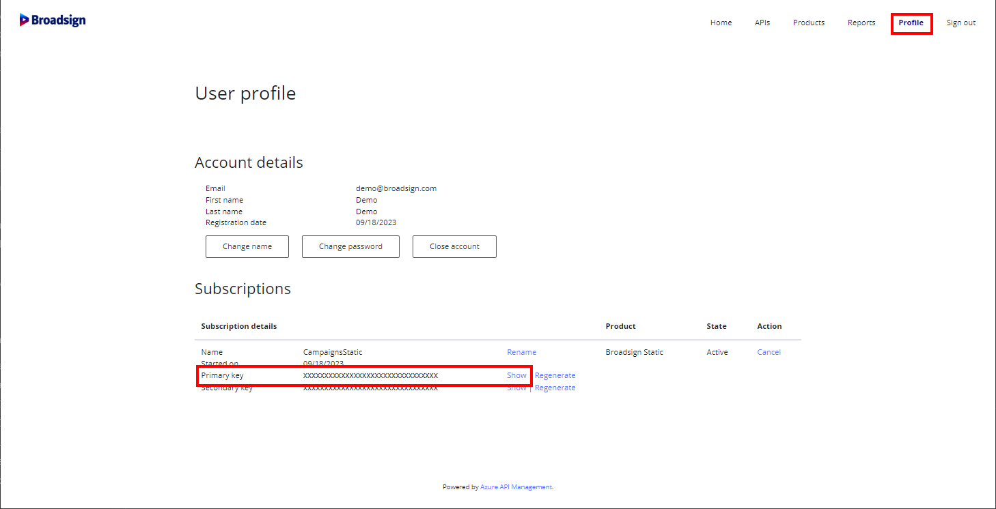Click the Active state cell
Screen dimensions: 996x509
[717, 352]
